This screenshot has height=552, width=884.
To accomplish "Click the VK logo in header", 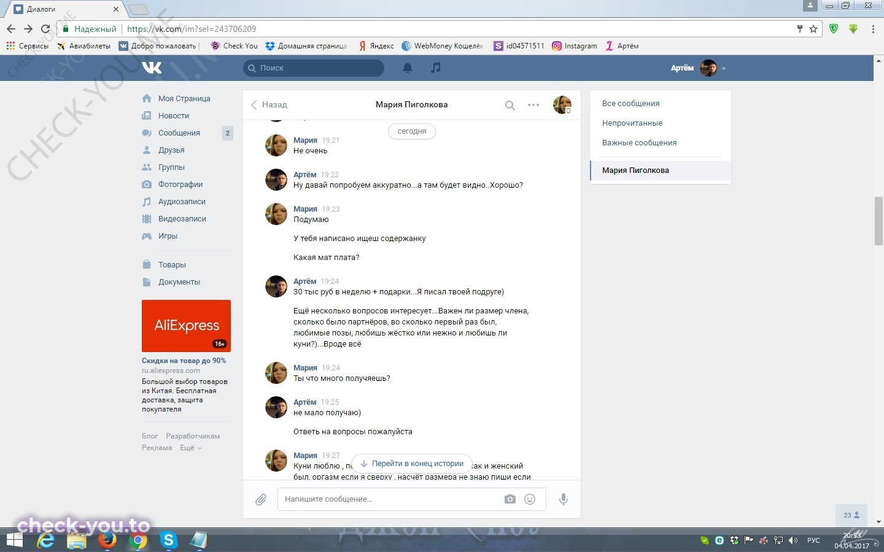I will point(152,67).
